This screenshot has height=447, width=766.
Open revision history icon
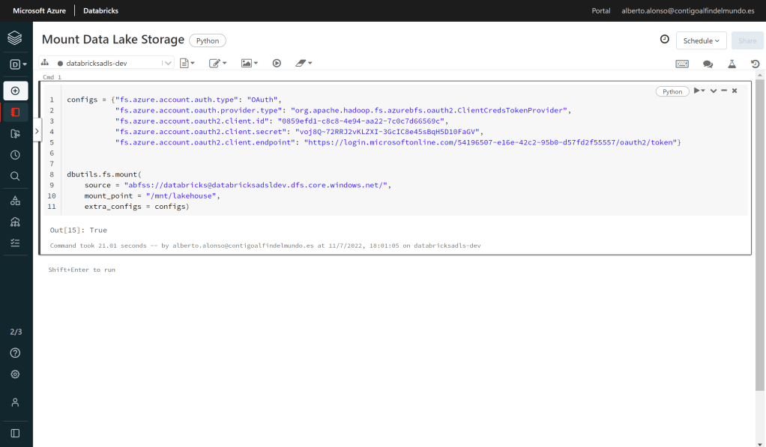(x=756, y=64)
